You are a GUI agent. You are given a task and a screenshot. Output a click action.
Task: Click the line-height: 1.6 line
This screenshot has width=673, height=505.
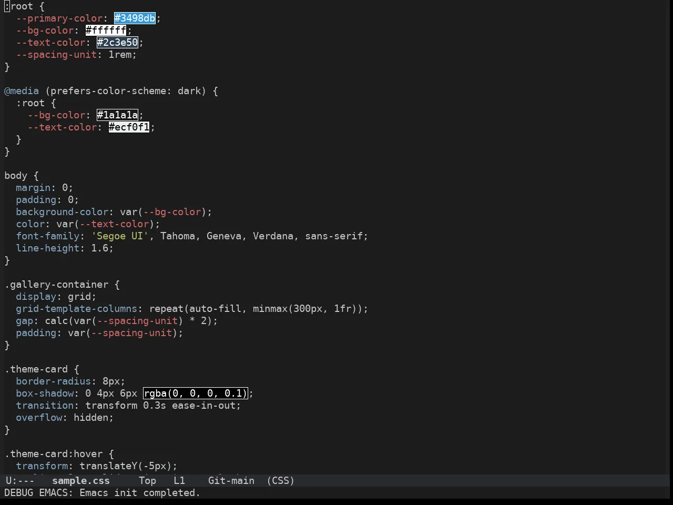click(65, 248)
